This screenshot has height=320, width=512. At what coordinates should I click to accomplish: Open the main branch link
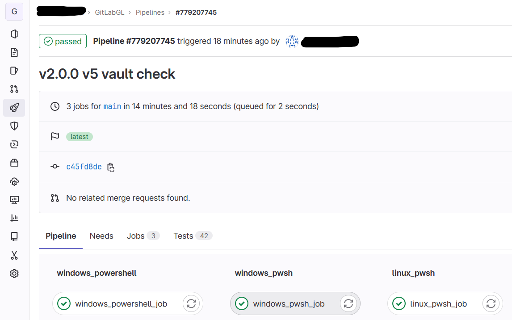point(112,106)
